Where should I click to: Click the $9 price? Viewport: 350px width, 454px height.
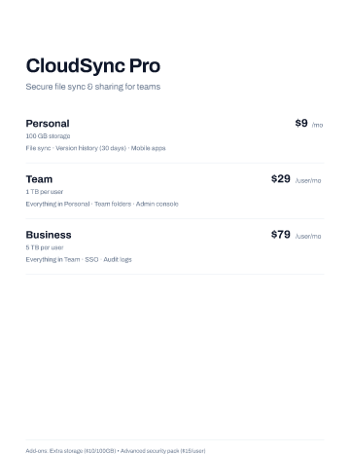(x=301, y=124)
